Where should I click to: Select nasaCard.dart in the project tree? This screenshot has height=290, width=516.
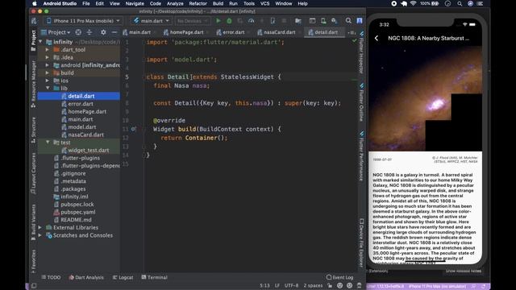(85, 135)
